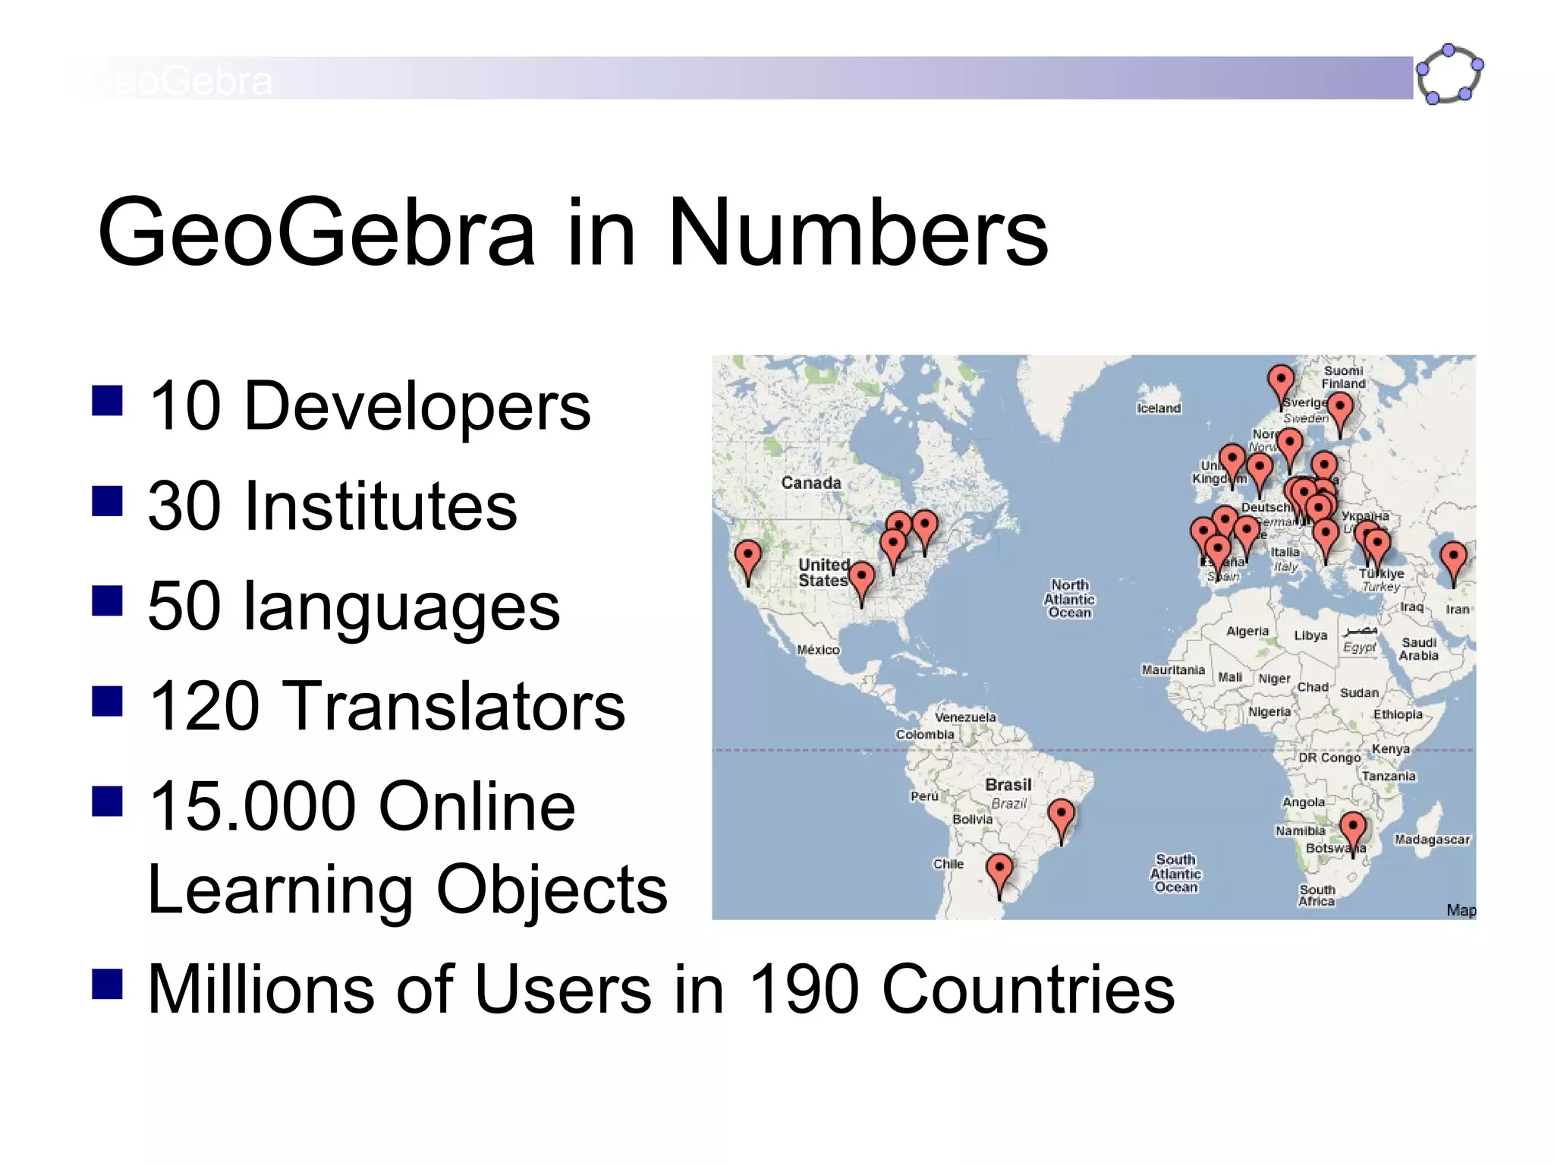1554x1166 pixels.
Task: Click the 'South Africa' map label
Action: pyautogui.click(x=1316, y=895)
